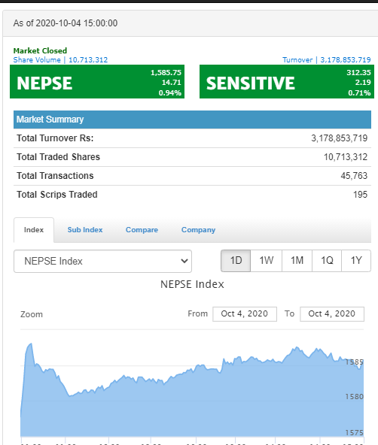Screen dimensions: 378x445
Task: Click the NEPSE percent change 0.94%
Action: tap(170, 93)
